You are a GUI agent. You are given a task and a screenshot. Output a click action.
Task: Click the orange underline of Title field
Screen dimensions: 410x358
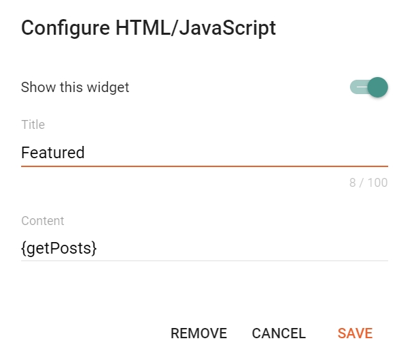point(204,166)
